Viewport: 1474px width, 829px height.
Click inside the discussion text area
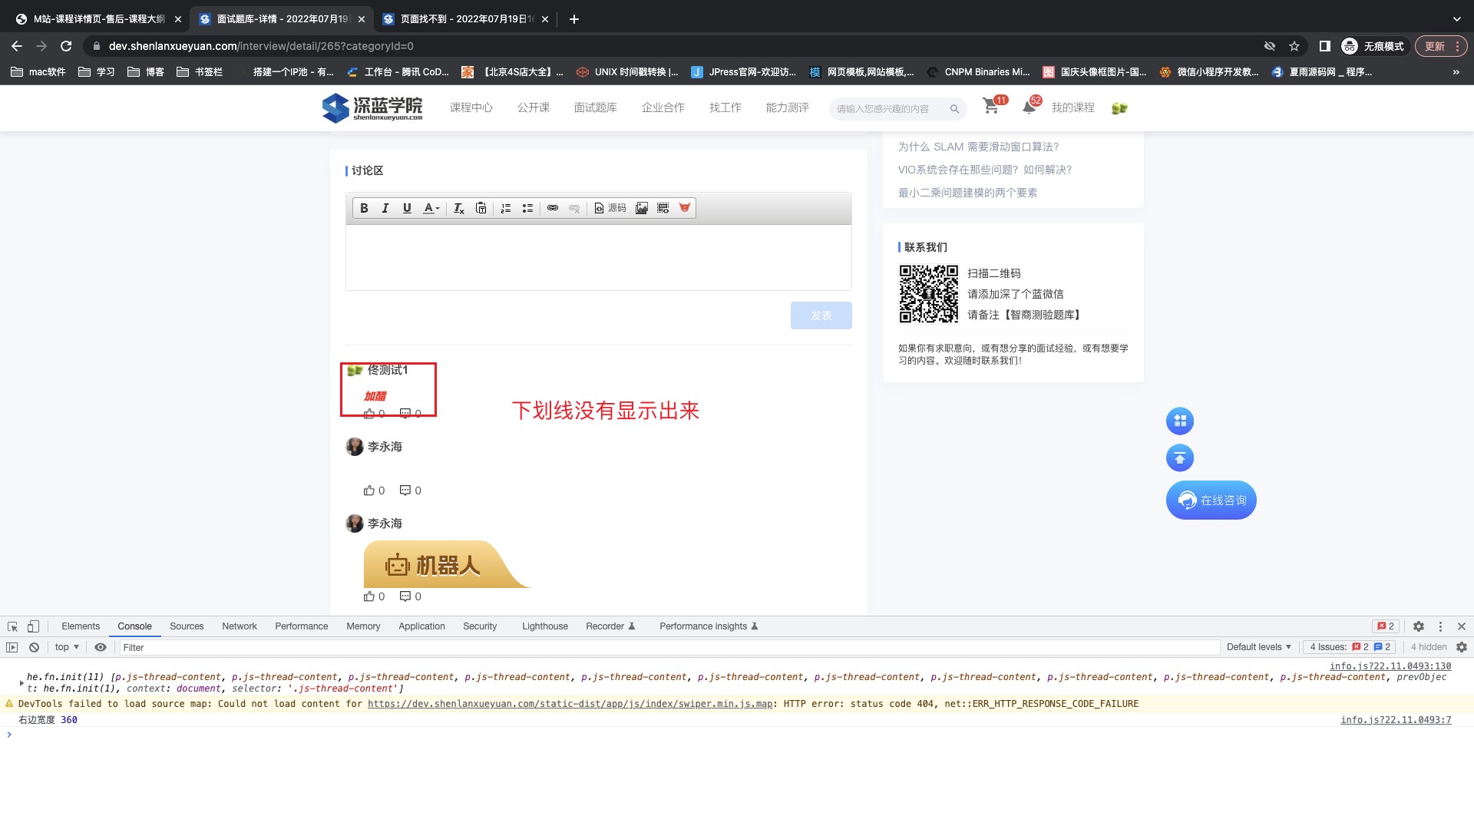599,257
